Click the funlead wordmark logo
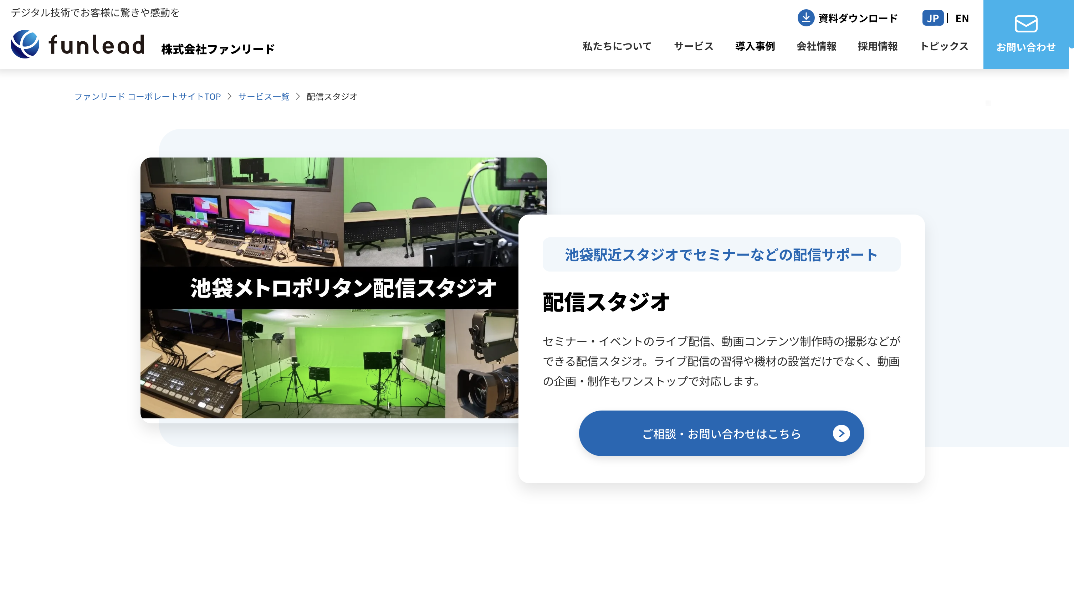The height and width of the screenshot is (593, 1074). (96, 45)
